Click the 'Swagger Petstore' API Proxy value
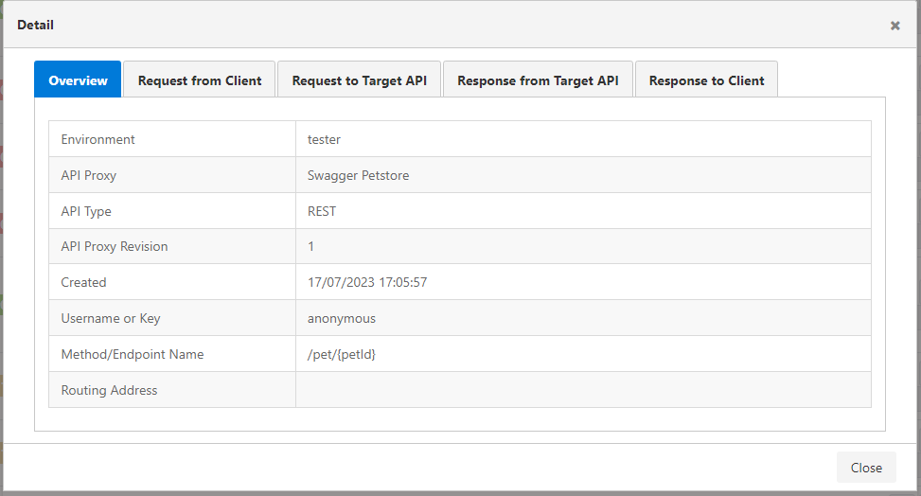Image resolution: width=921 pixels, height=496 pixels. [x=358, y=175]
